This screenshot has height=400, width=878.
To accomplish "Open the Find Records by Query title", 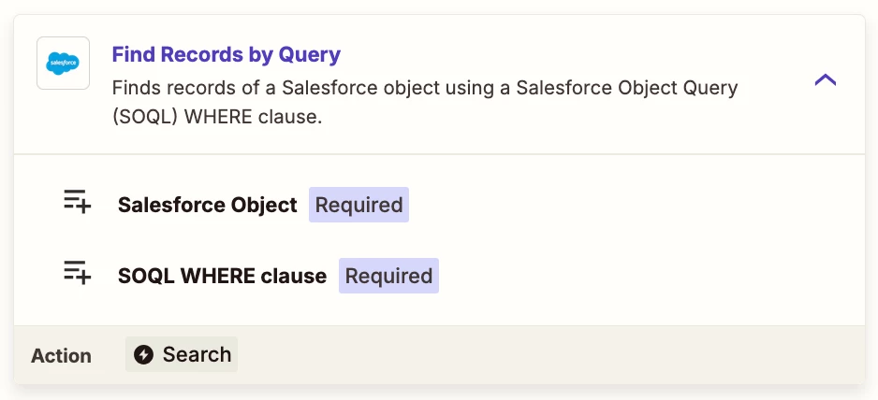I will tap(227, 55).
